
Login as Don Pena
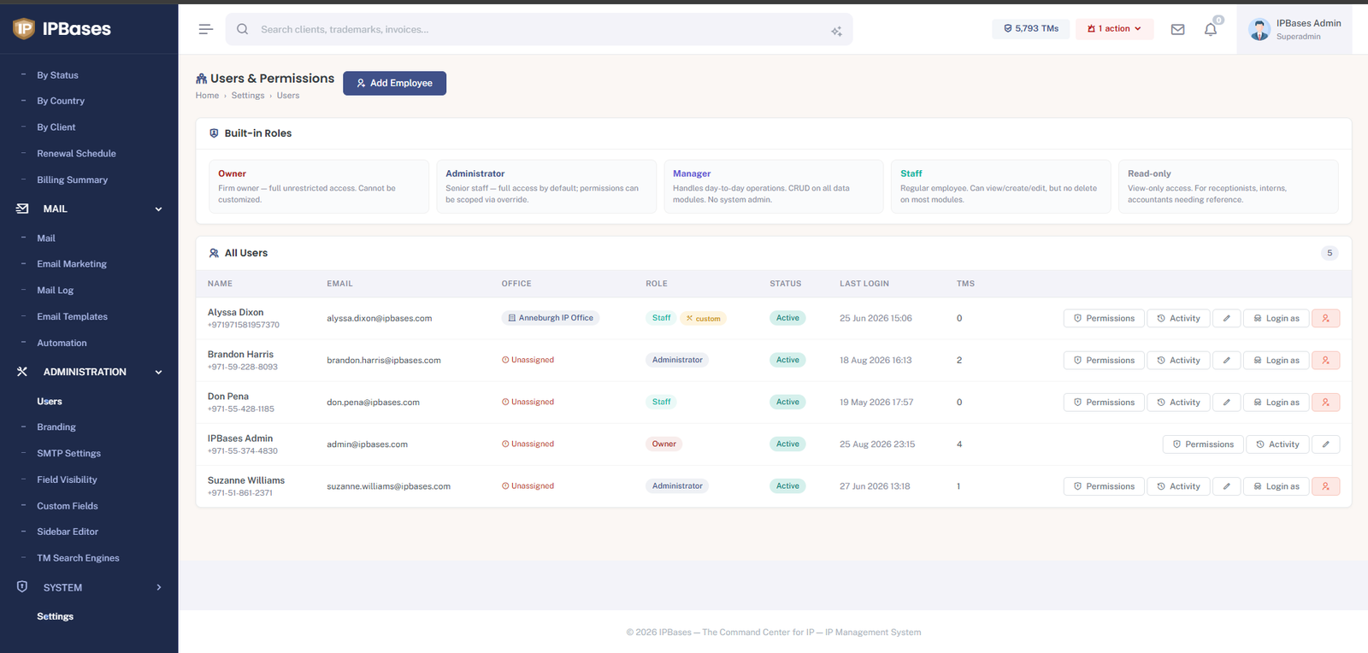[x=1276, y=402]
